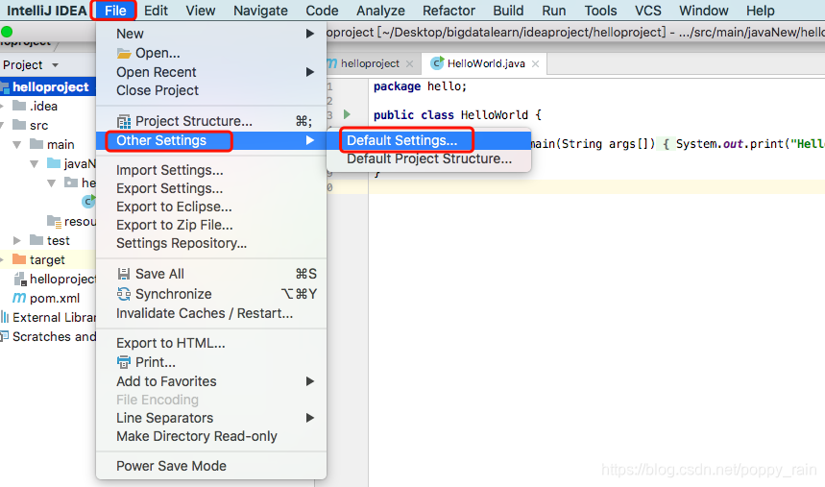
Task: Click the src folder icon
Action: 19,125
